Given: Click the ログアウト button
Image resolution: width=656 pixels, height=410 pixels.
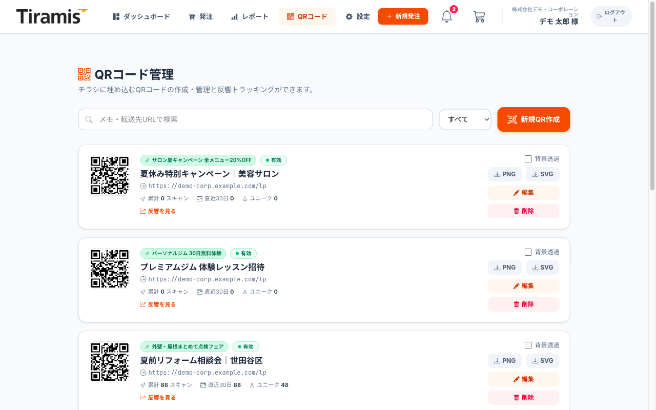Looking at the screenshot, I should [611, 16].
